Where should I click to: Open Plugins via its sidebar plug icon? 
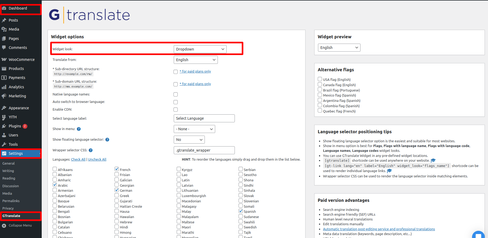pos(4,126)
